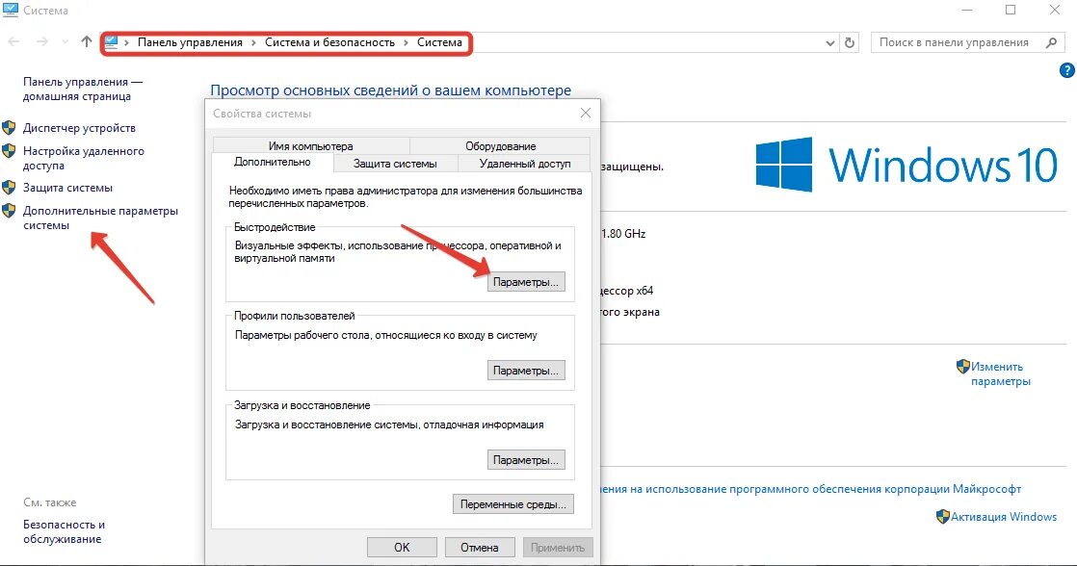Go back with the navigation arrow
This screenshot has width=1077, height=566.
13,42
